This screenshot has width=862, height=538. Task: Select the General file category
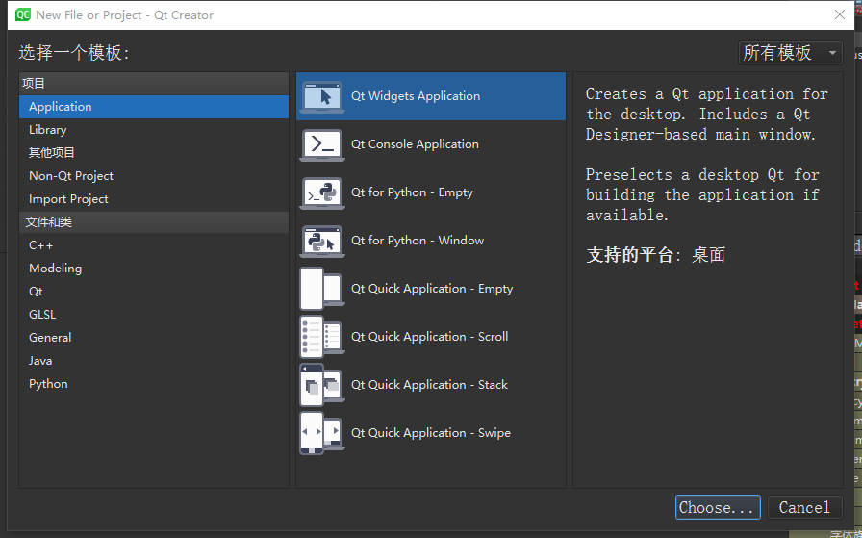(x=154, y=338)
